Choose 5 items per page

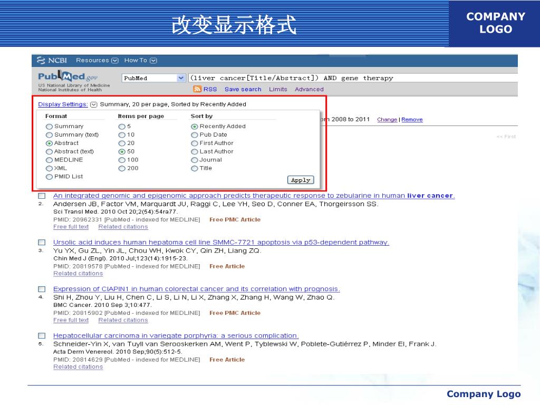coord(122,127)
